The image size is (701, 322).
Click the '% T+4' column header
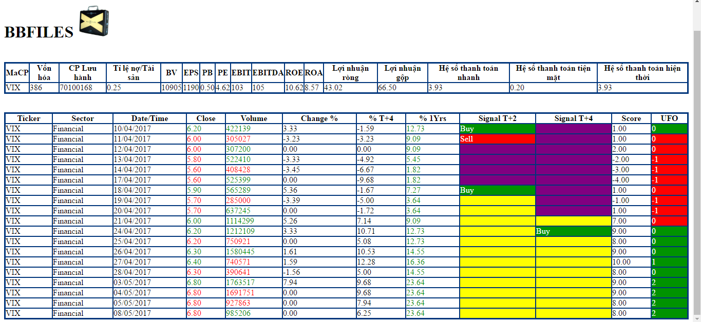pyautogui.click(x=381, y=118)
